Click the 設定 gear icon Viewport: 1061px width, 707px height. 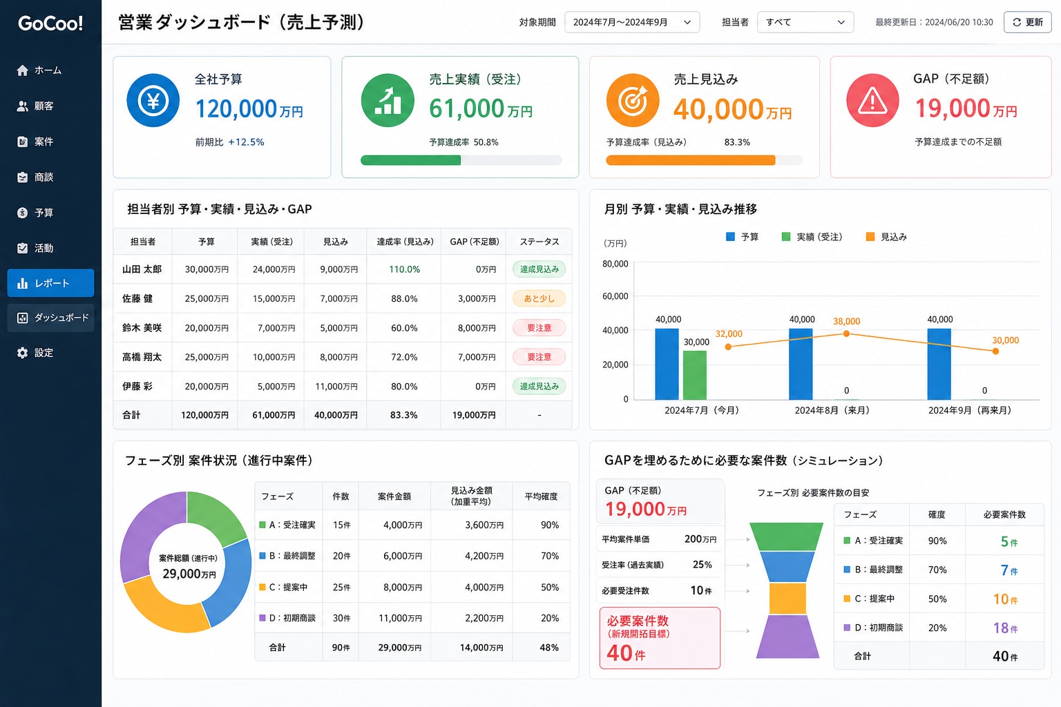(x=23, y=353)
